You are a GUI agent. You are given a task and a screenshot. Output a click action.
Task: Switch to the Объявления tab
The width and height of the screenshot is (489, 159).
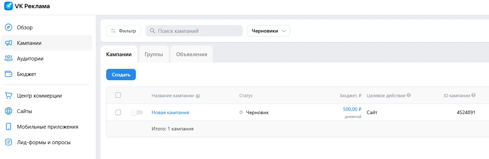tap(191, 54)
